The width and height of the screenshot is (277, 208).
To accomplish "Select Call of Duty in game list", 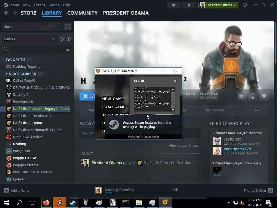I will tap(24, 80).
